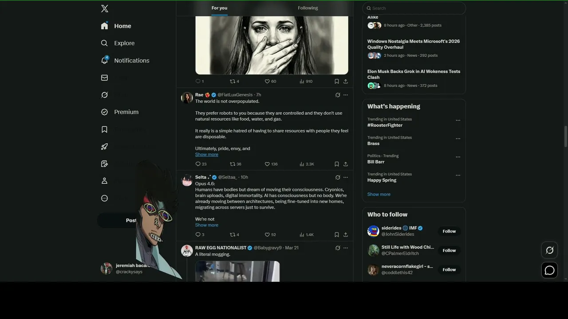The image size is (568, 319).
Task: Click the rocket icon in sidebar
Action: [104, 147]
